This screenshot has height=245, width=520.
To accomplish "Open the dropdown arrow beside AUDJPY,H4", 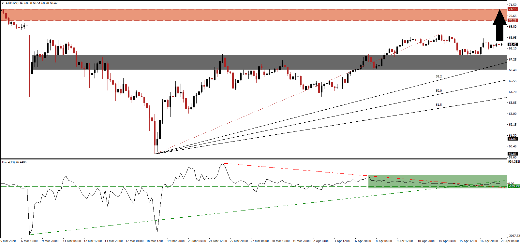I will (x=3, y=3).
